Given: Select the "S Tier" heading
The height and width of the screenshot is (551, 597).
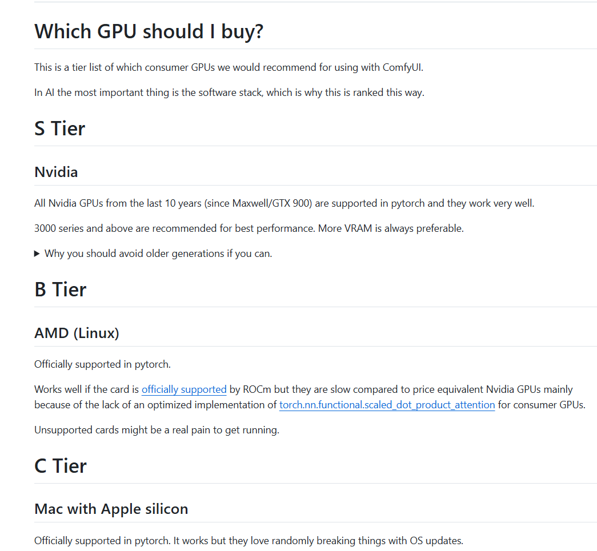Looking at the screenshot, I should tap(60, 128).
